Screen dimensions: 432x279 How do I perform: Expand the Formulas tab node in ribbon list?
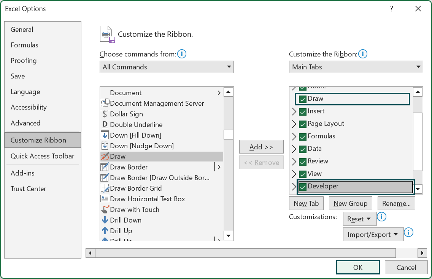(x=294, y=136)
